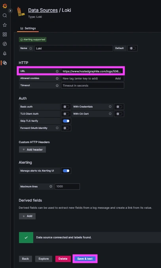Edit the hostedgraphite URL field
The width and height of the screenshot is (161, 268).
click(93, 71)
